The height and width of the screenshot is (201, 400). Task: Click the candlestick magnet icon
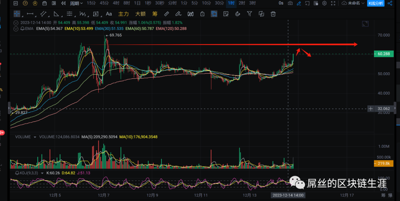pyautogui.click(x=190, y=14)
